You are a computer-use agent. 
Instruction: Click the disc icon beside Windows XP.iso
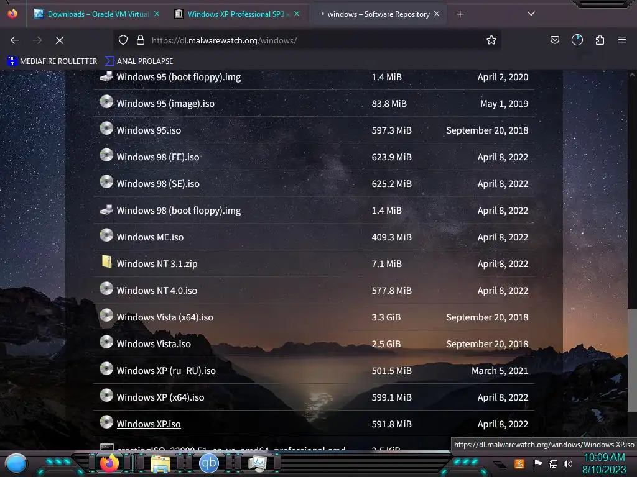[106, 422]
